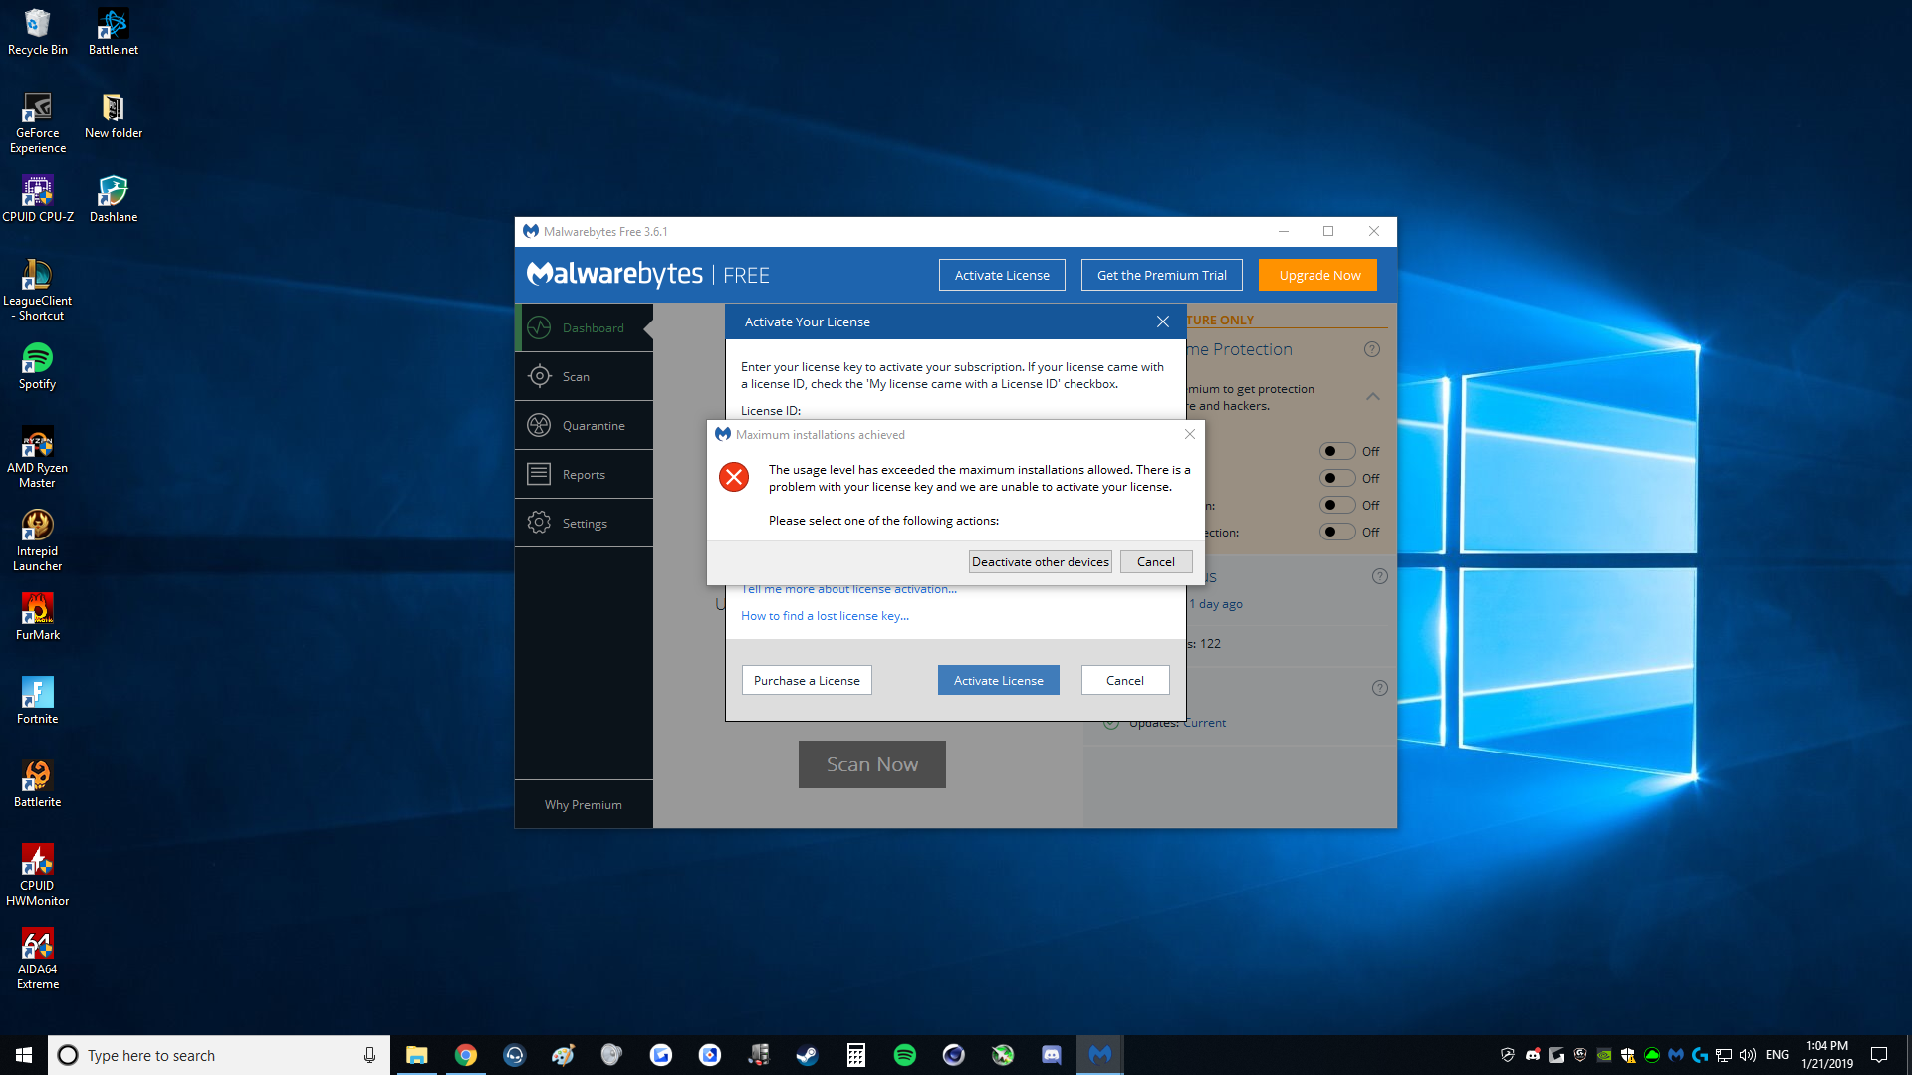Click the ENG language indicator
Image resolution: width=1912 pixels, height=1075 pixels.
click(x=1777, y=1055)
